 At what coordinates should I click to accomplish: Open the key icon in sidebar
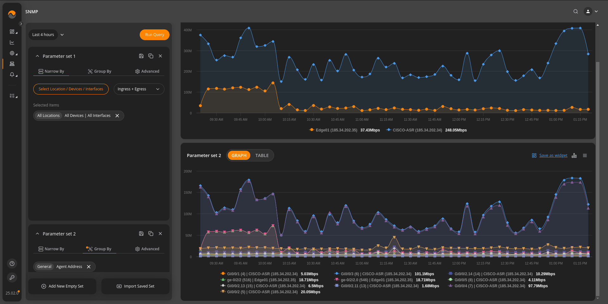pyautogui.click(x=12, y=277)
